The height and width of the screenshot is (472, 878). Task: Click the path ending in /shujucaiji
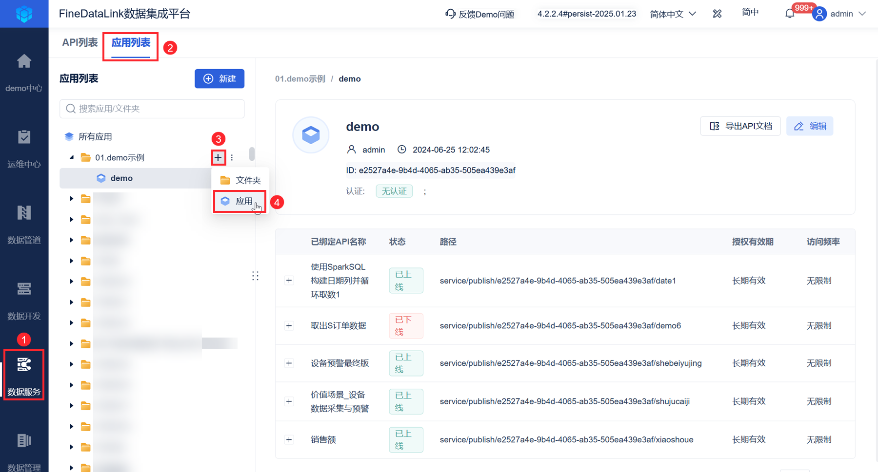(x=565, y=401)
